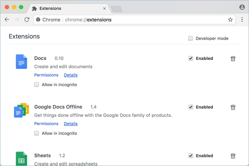Open Permissions link for Docs
Viewport: 249px width, 166px height.
click(46, 75)
